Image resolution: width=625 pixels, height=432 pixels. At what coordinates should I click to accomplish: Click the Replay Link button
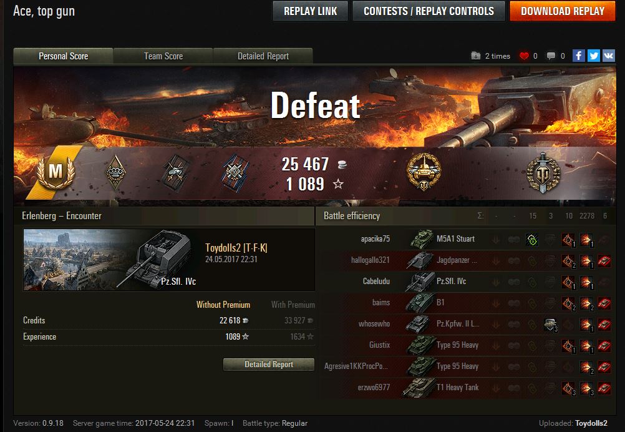click(x=311, y=11)
